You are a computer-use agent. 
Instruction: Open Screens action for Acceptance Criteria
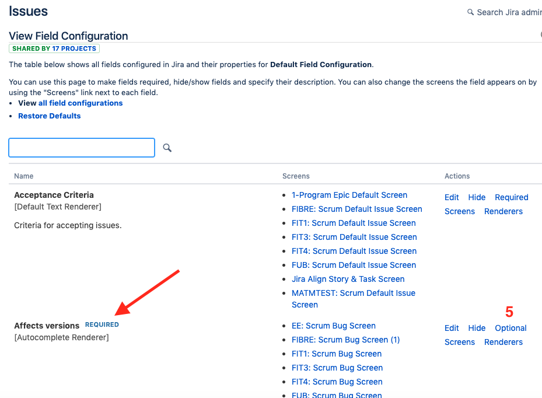460,211
